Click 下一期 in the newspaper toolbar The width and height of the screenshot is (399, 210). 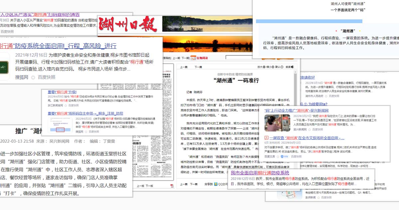coord(185,58)
